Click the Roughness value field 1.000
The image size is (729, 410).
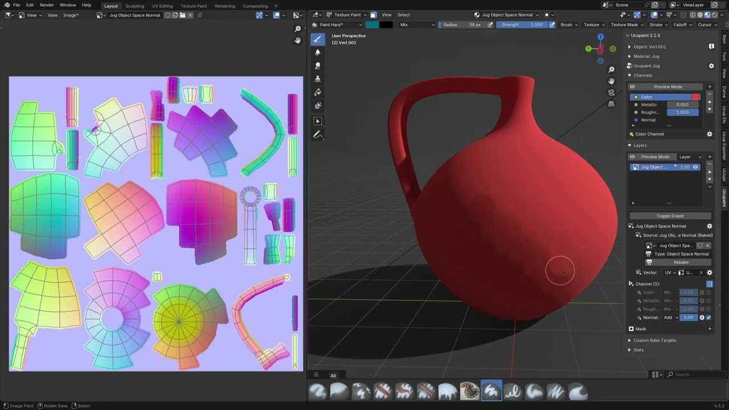coord(682,112)
